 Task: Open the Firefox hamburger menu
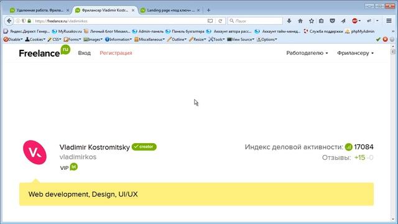pyautogui.click(x=389, y=21)
